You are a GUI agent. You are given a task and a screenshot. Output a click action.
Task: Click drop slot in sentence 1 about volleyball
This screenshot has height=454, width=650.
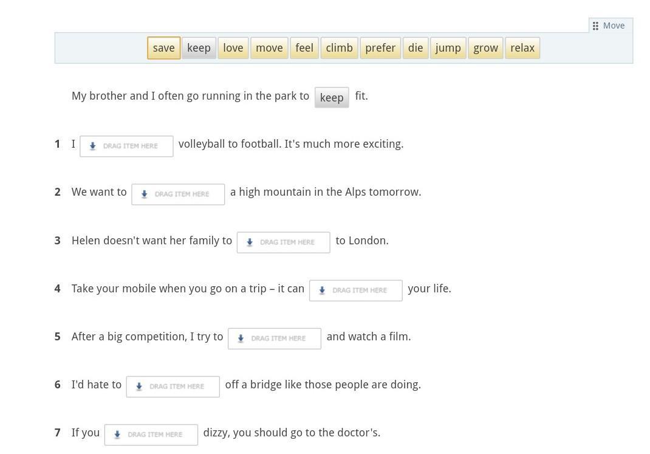[x=126, y=146]
